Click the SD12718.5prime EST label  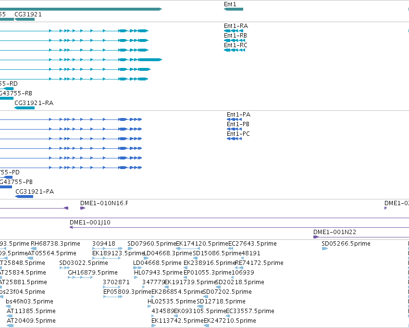pyautogui.click(x=221, y=302)
